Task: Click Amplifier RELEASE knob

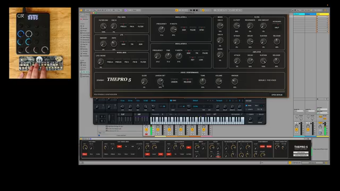Action: (x=276, y=61)
